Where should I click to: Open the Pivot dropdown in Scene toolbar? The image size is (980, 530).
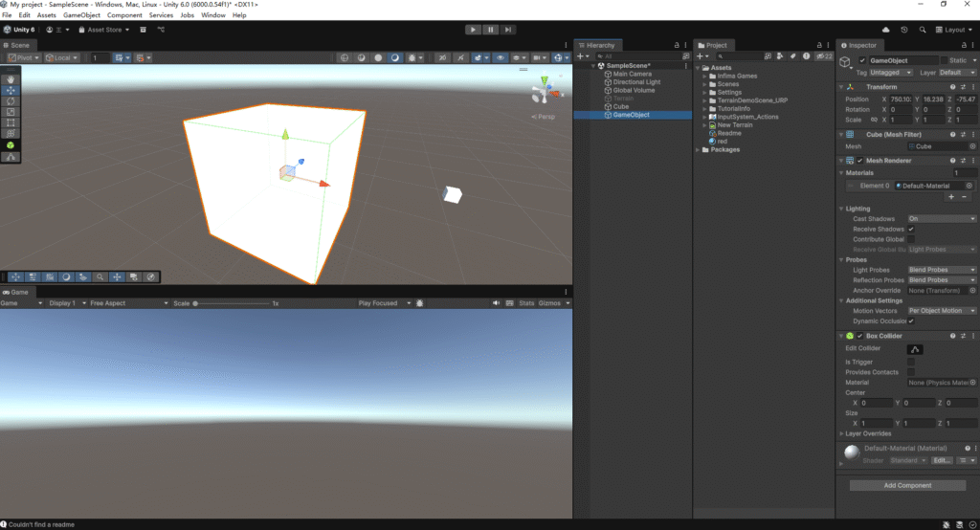click(24, 57)
